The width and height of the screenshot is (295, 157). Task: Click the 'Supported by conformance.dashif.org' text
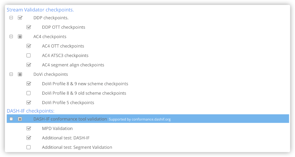[x=140, y=119]
